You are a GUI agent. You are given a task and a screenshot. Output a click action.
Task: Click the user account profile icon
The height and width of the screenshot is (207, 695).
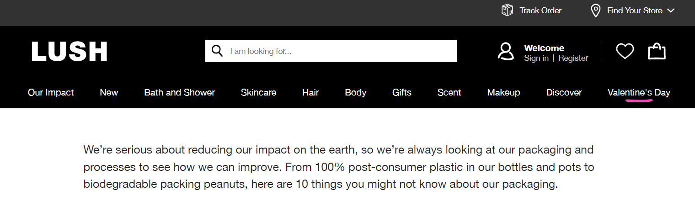[506, 51]
